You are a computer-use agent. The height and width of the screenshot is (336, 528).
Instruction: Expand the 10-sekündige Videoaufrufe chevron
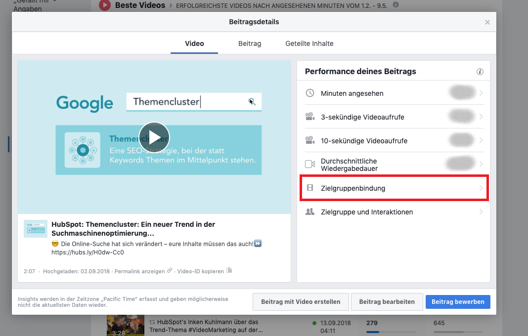pyautogui.click(x=481, y=140)
